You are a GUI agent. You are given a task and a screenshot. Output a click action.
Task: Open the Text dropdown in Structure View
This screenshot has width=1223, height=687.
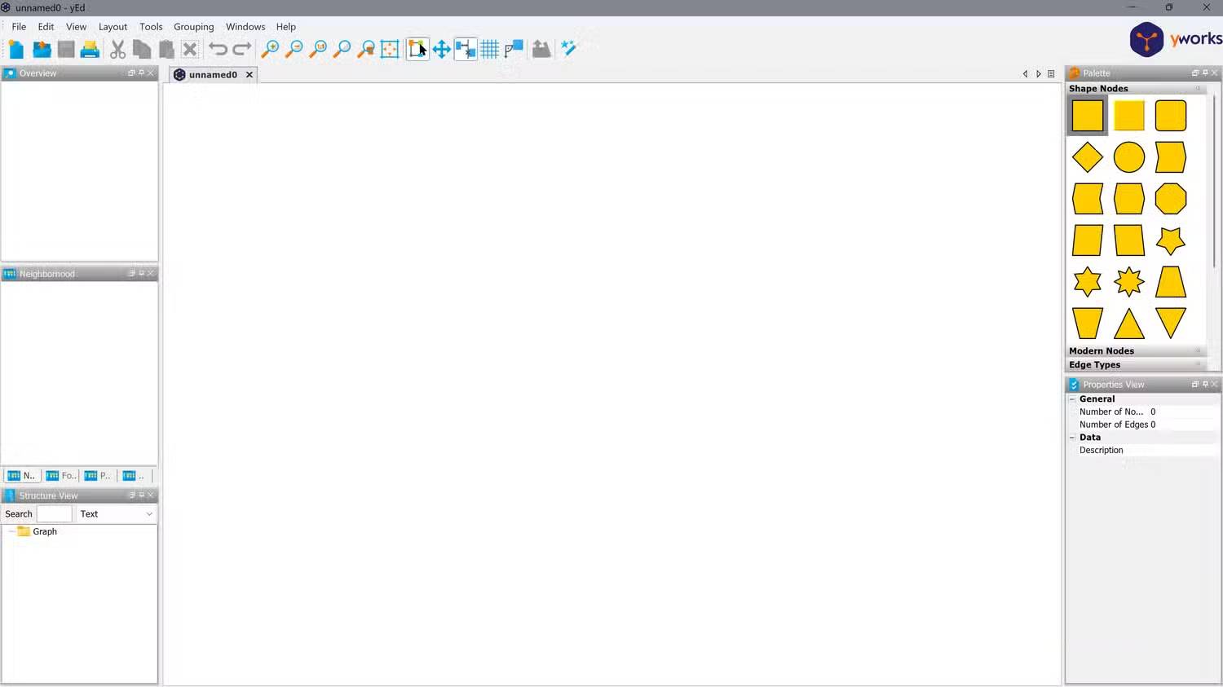point(117,514)
